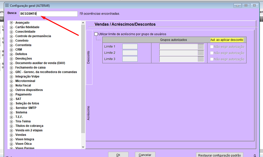
Task: Switch to the Acréscimo vertical tab
Action: point(89,113)
